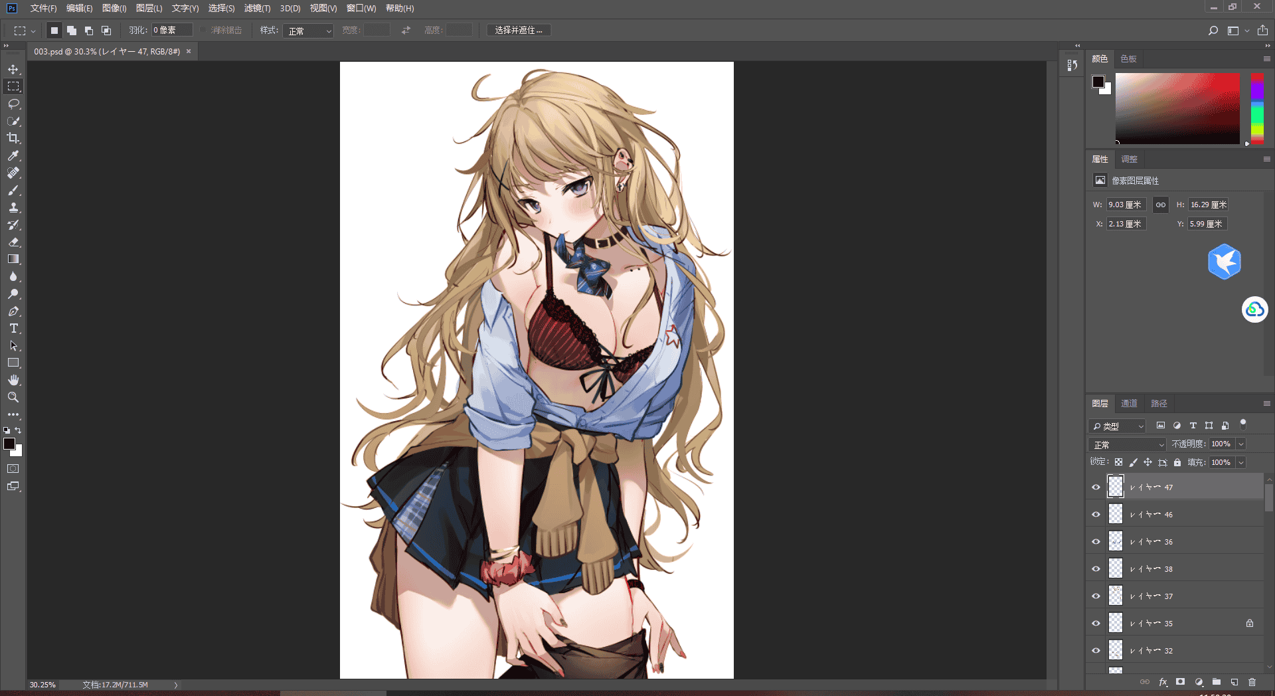
Task: Hide layer レイヤー 38
Action: [1096, 568]
